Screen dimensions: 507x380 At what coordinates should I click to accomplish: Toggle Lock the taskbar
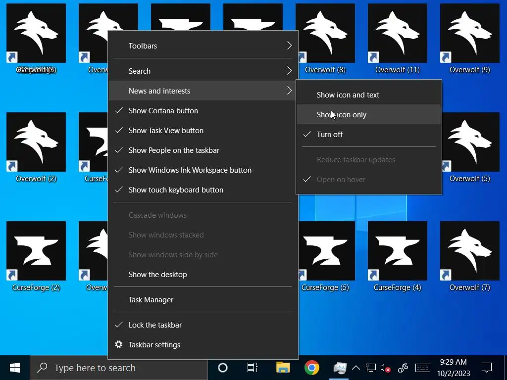pos(203,325)
